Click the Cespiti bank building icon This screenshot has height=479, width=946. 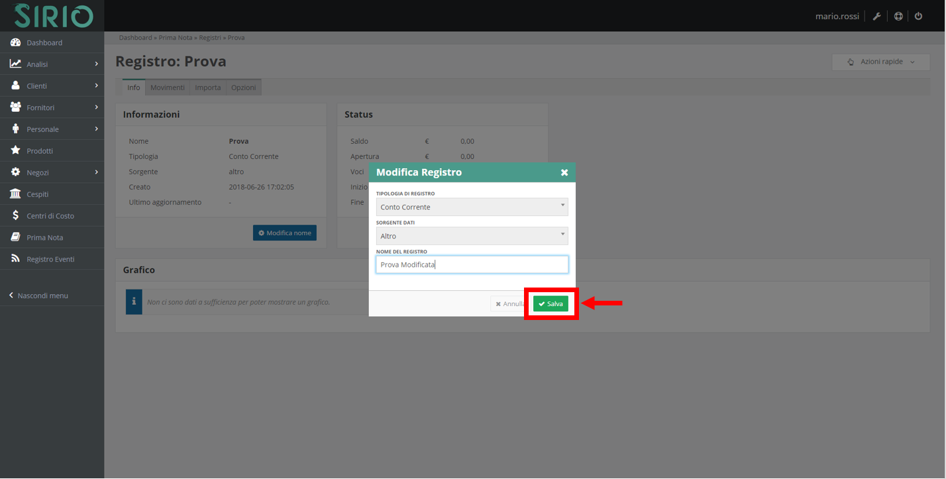pyautogui.click(x=15, y=194)
